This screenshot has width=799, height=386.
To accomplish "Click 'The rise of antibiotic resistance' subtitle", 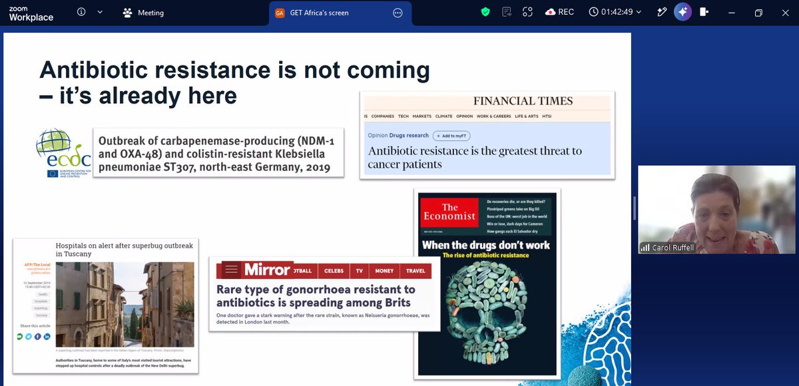I will [x=486, y=256].
